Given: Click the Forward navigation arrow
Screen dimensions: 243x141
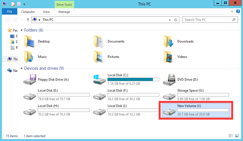Looking at the screenshot, I should [15, 20].
